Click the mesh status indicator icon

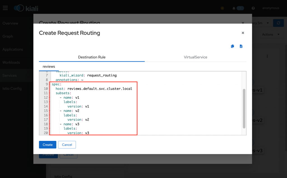222,8
